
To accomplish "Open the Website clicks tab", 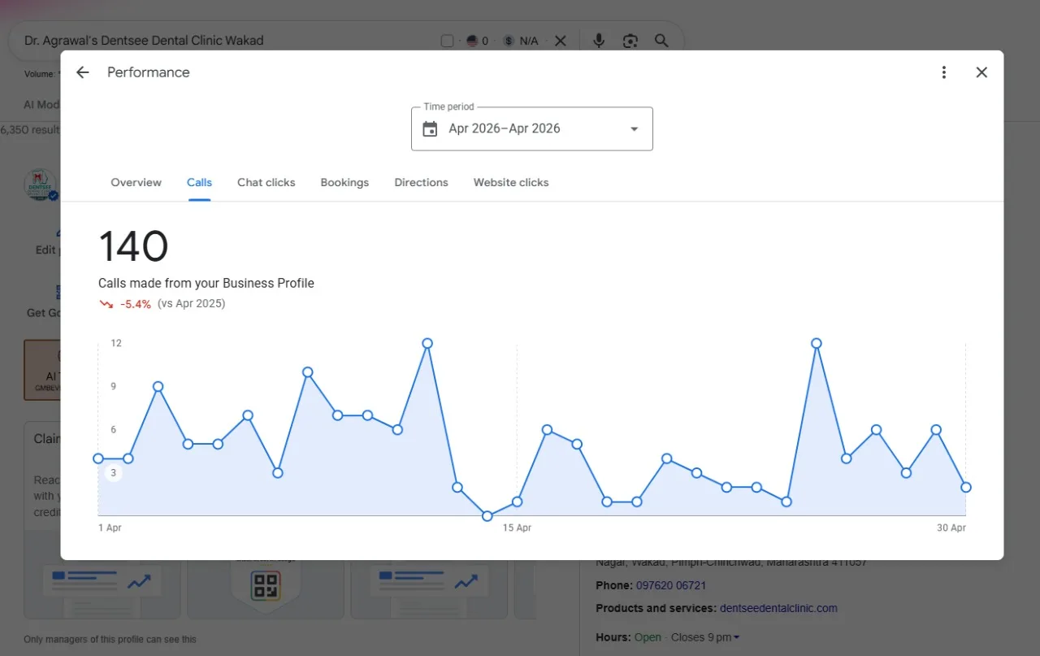I will [511, 182].
